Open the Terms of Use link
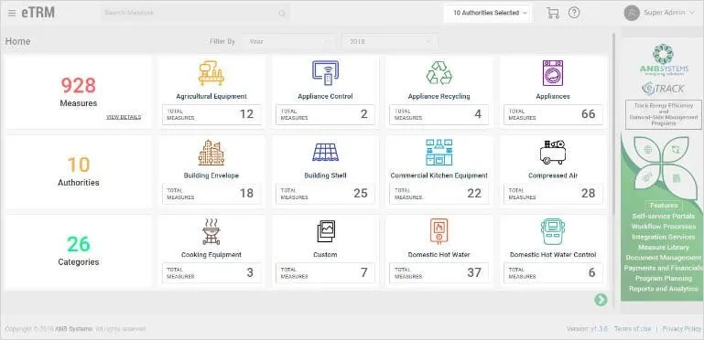This screenshot has height=340, width=704. pyautogui.click(x=633, y=329)
